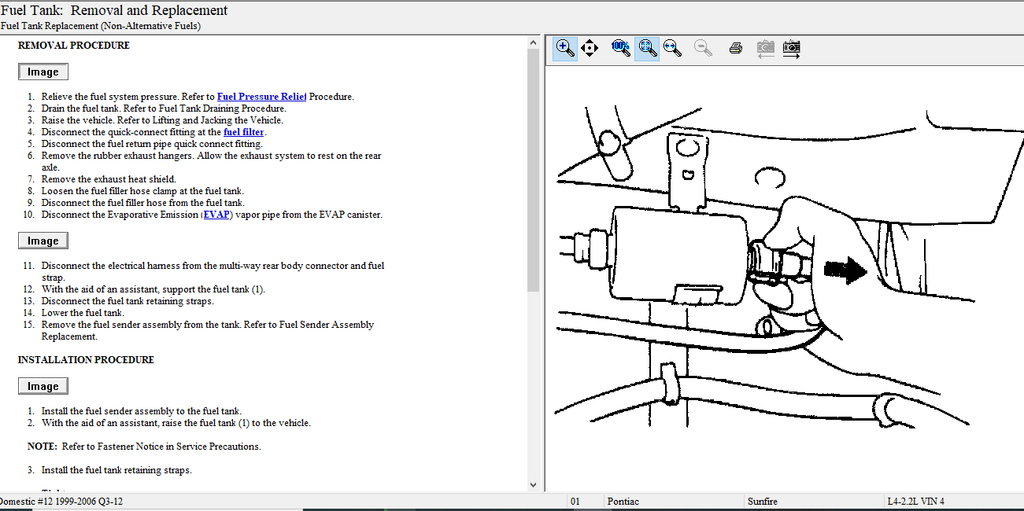
Task: Open the Image button above step 11
Action: 43,241
